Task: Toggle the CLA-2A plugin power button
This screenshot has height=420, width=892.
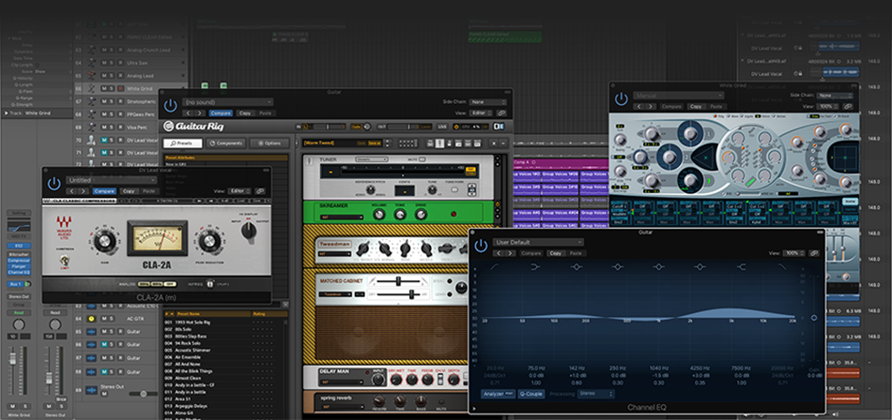Action: [54, 184]
